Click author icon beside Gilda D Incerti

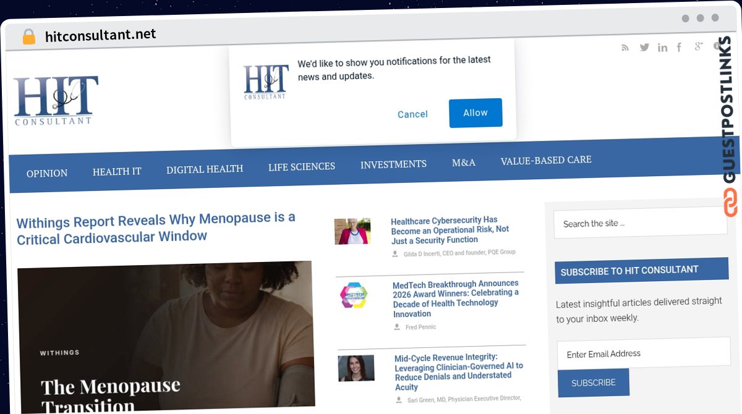395,253
